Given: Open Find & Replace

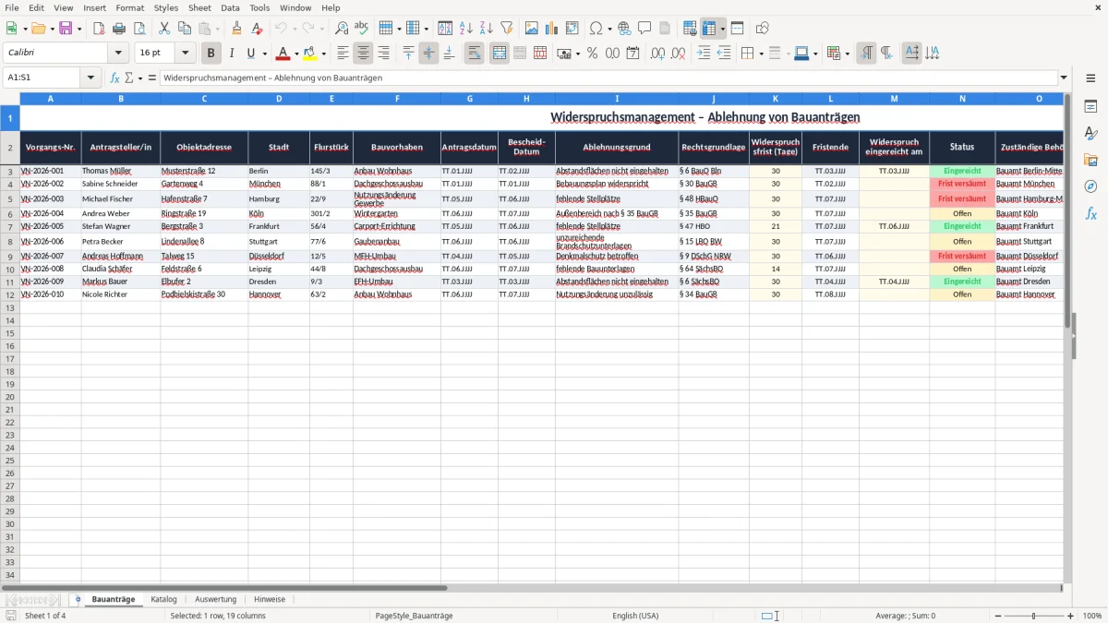Looking at the screenshot, I should 342,29.
